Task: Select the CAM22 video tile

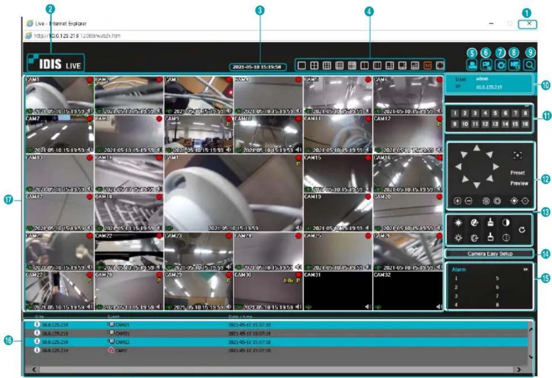Action: (129, 251)
